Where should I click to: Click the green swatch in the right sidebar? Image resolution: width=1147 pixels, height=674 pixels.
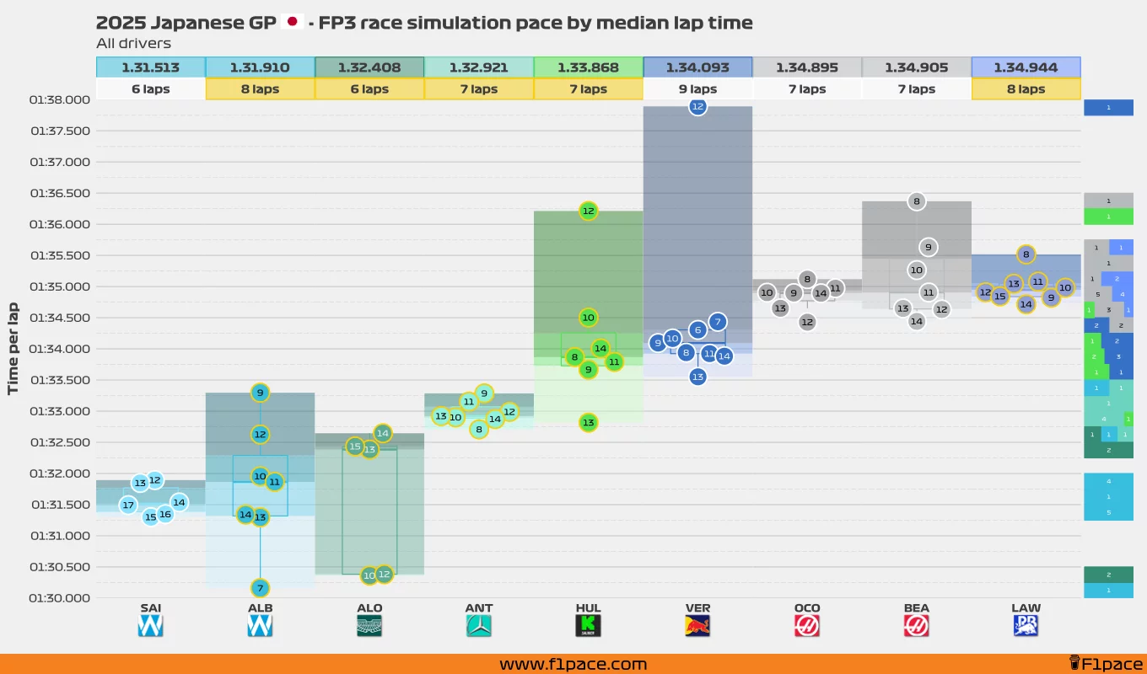click(1108, 217)
